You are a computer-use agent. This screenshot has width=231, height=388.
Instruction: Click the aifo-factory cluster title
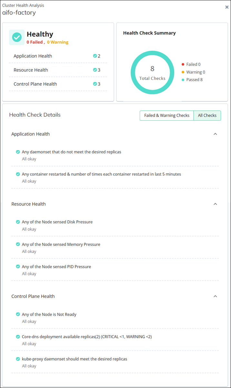(19, 13)
